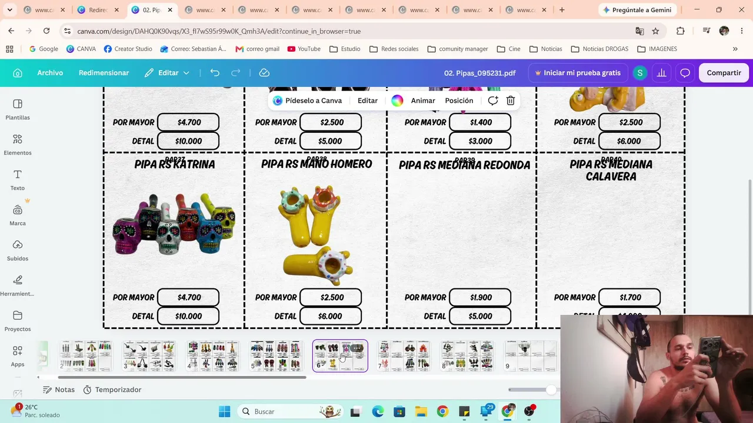Viewport: 753px width, 423px height.
Task: Undo the last action in Canva
Action: click(x=215, y=73)
